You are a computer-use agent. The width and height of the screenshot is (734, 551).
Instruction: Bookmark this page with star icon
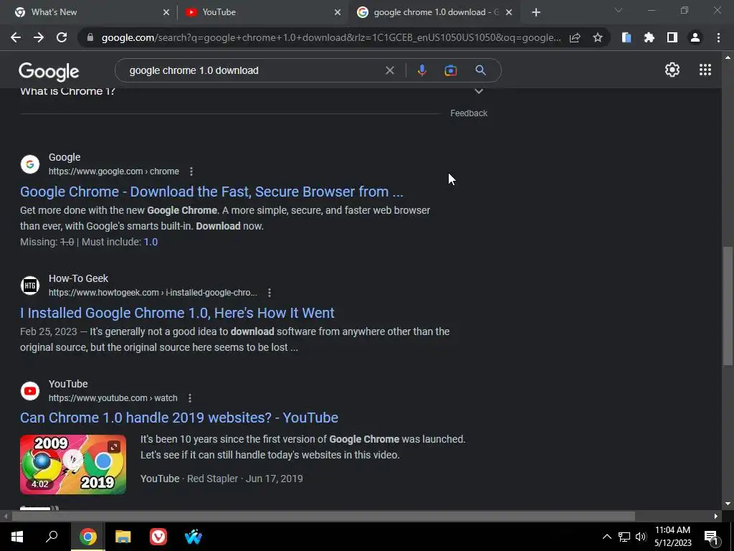pyautogui.click(x=598, y=37)
